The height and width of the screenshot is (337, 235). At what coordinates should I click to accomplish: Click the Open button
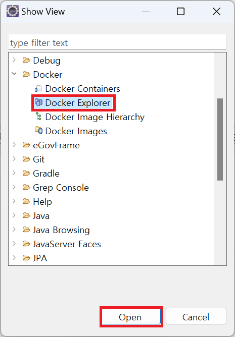131,317
